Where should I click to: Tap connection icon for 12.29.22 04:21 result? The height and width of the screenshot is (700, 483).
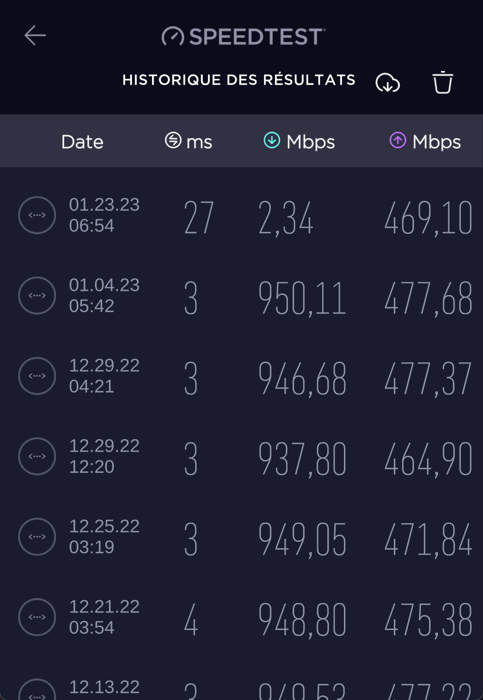click(37, 376)
